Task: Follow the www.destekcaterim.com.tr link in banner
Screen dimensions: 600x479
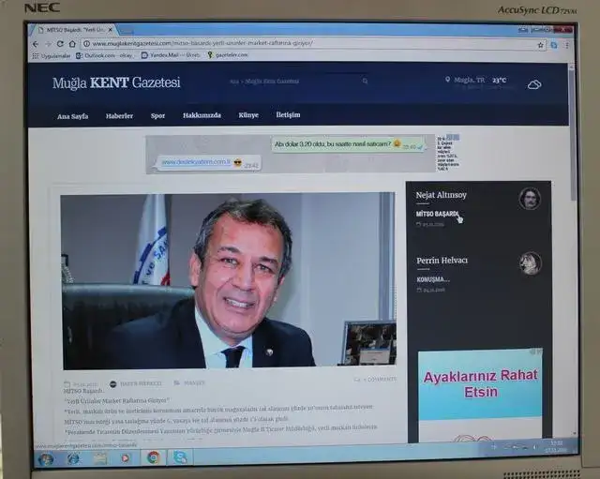Action: [x=196, y=162]
